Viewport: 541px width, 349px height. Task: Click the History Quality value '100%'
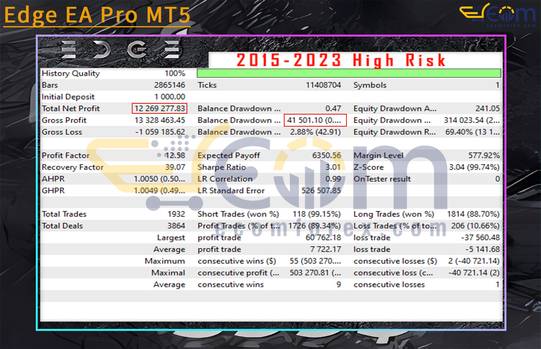click(x=175, y=74)
